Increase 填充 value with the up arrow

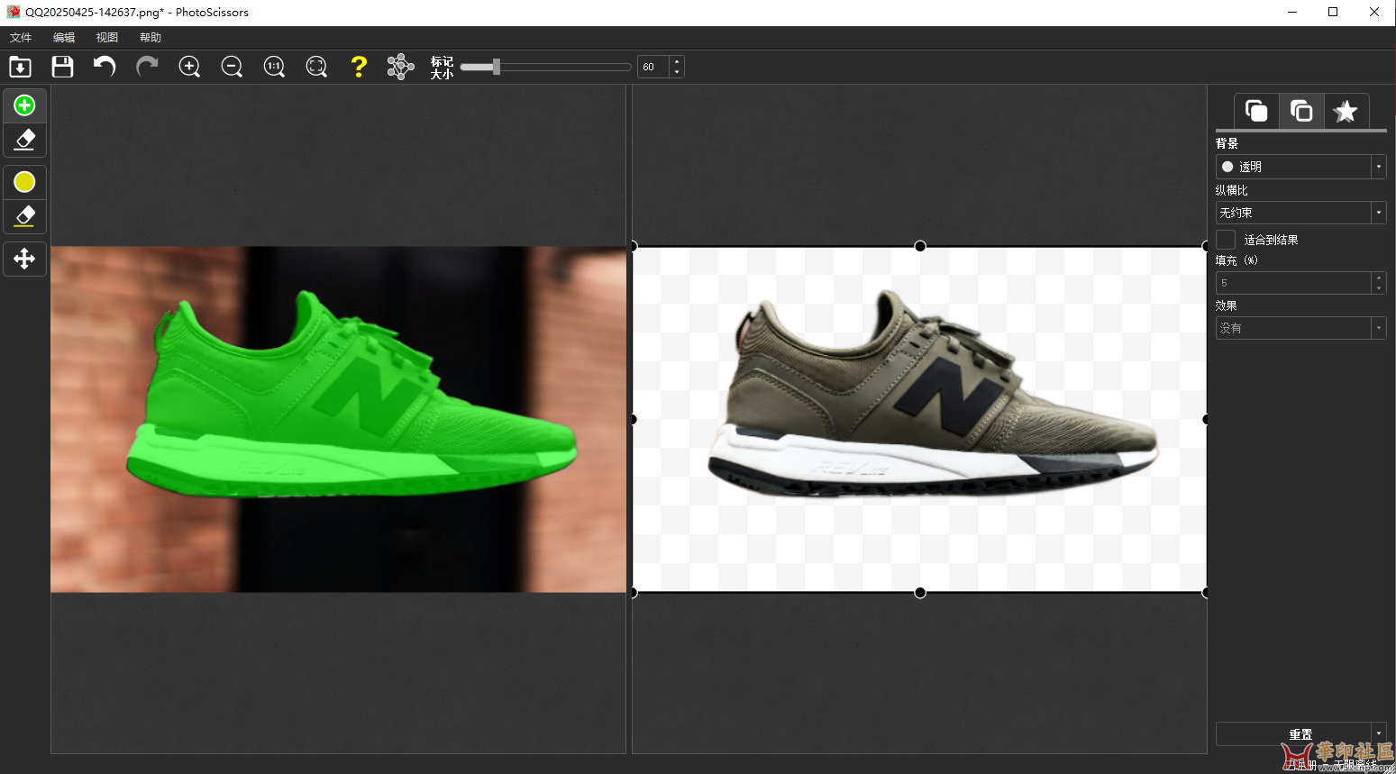coord(1379,278)
